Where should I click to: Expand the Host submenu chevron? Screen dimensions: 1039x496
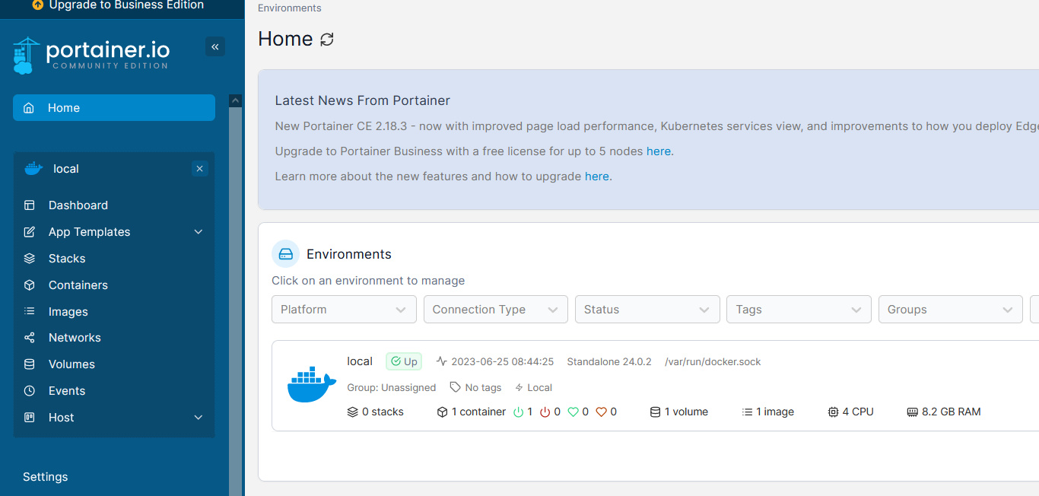coord(199,418)
